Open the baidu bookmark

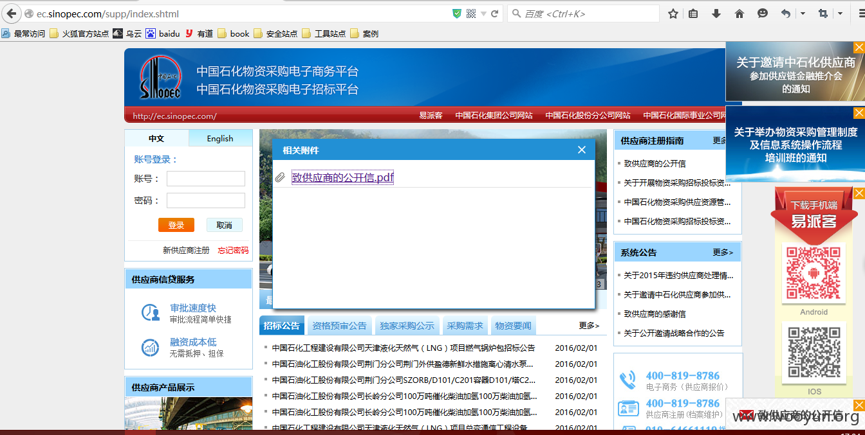pyautogui.click(x=163, y=33)
